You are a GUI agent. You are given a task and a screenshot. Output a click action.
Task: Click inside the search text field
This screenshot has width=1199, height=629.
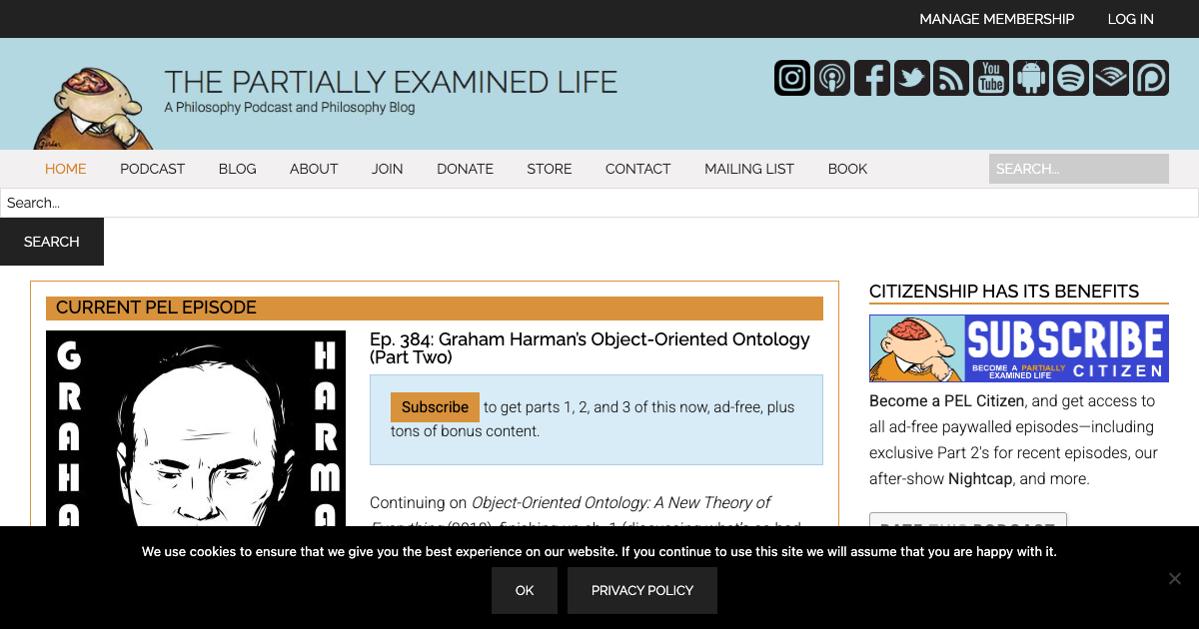coord(599,203)
